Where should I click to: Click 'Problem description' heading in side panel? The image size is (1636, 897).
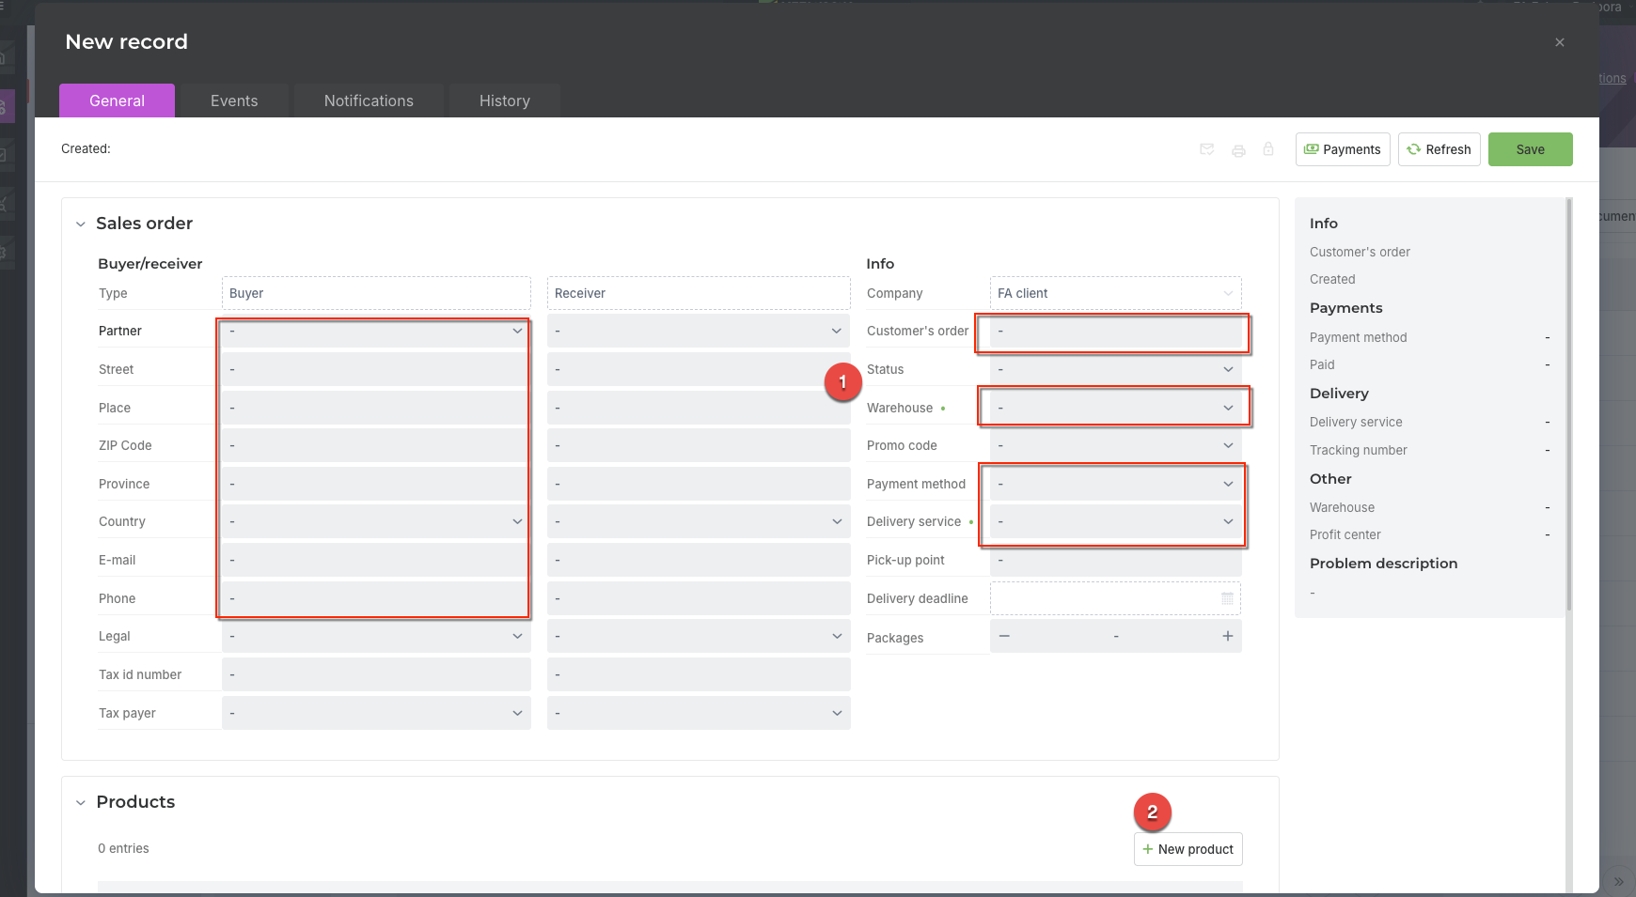[1383, 564]
